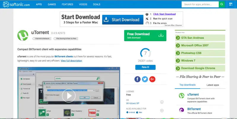Click download icon on blue Start Download ad
This screenshot has height=119, width=237.
click(106, 20)
